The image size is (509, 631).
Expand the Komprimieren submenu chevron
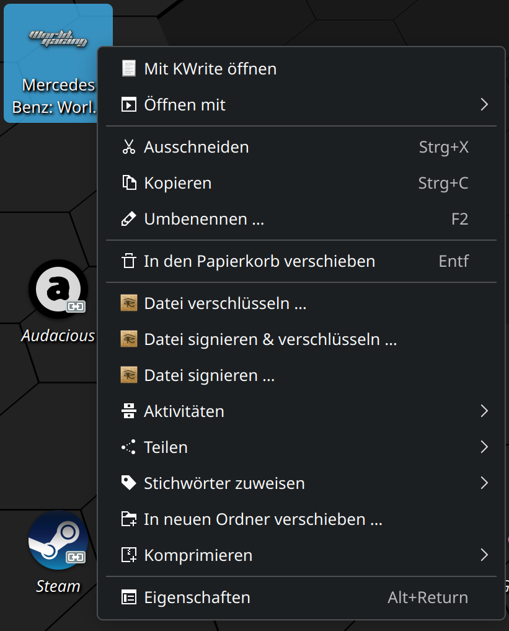click(484, 555)
